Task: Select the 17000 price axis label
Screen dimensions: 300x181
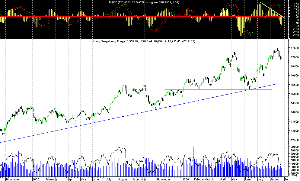Action: [295, 57]
